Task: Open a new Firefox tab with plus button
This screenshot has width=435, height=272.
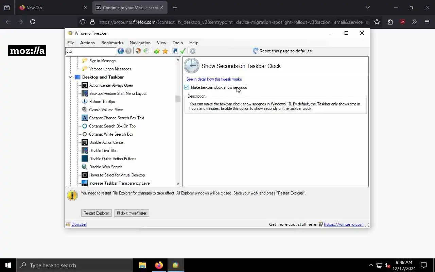Action: (175, 7)
